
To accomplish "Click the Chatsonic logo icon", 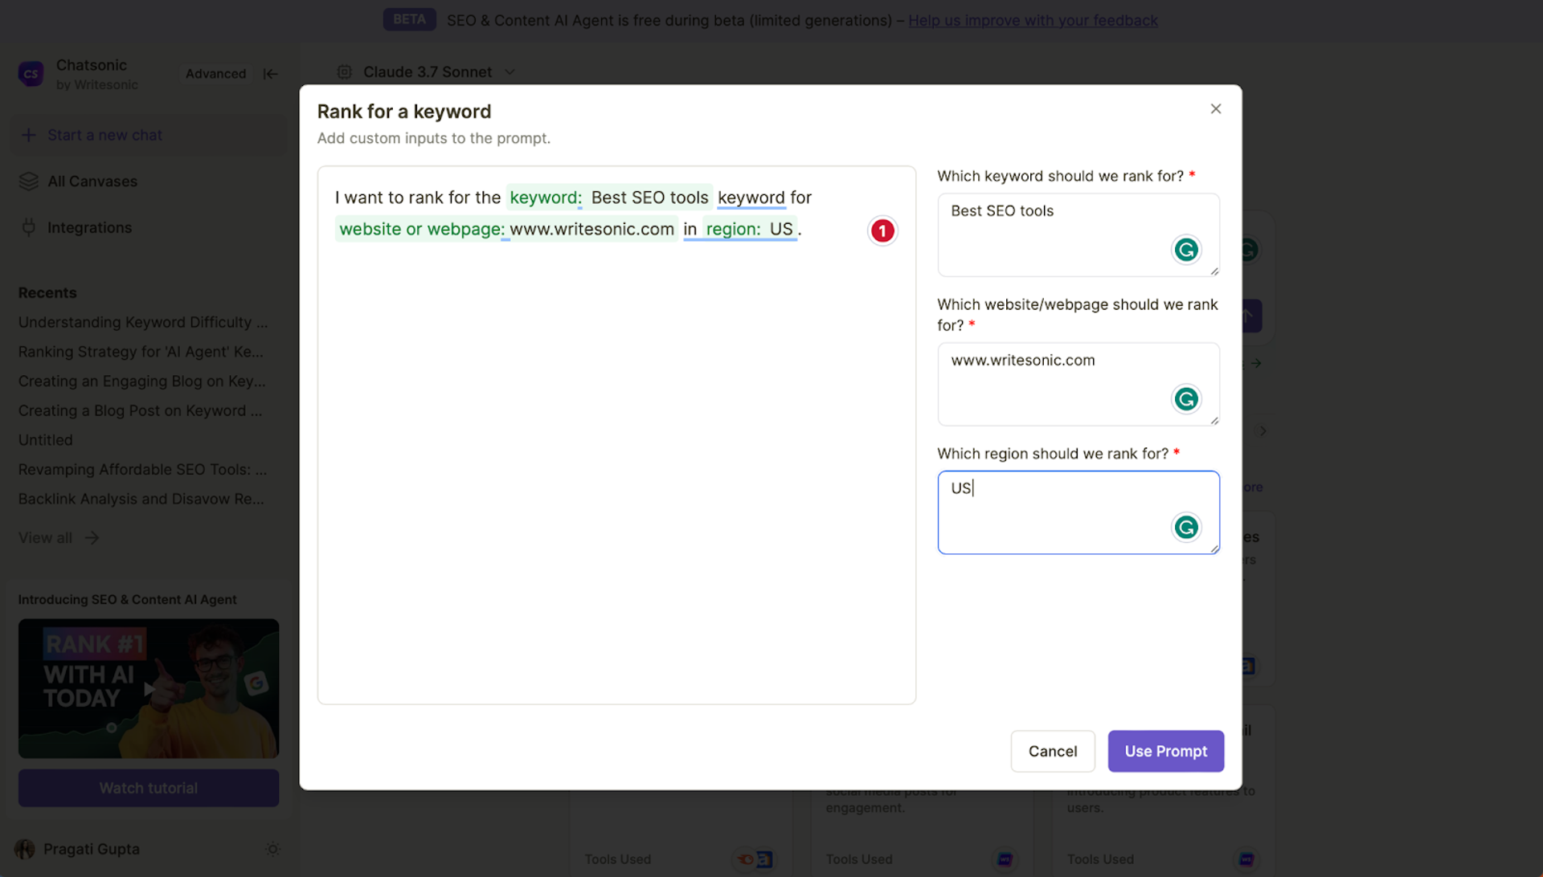I will pyautogui.click(x=31, y=74).
